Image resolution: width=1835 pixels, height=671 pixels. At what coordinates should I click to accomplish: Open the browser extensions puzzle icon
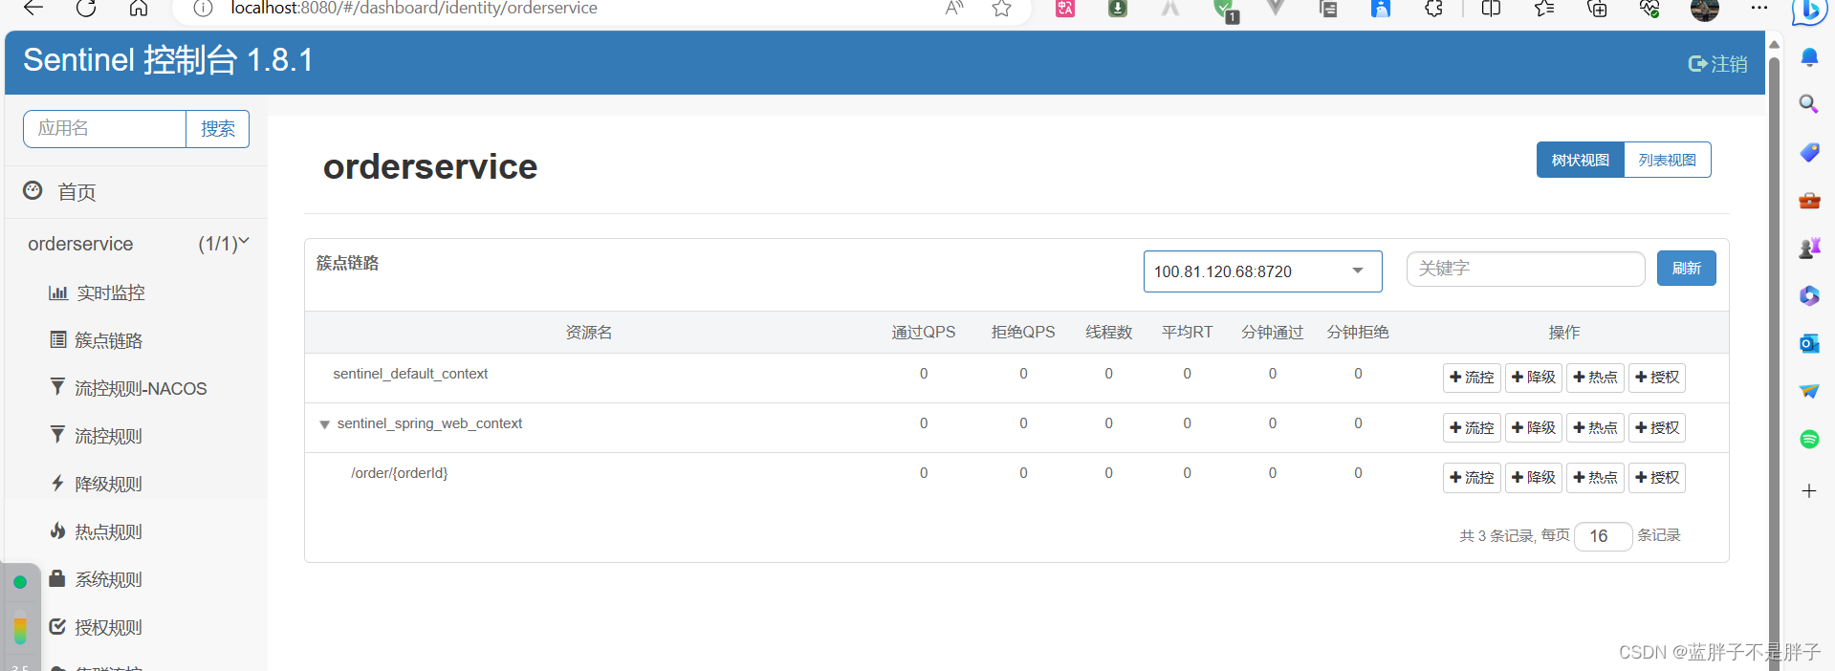click(x=1433, y=9)
